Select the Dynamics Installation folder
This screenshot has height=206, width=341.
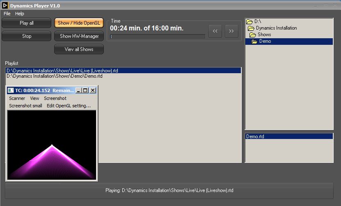[276, 28]
